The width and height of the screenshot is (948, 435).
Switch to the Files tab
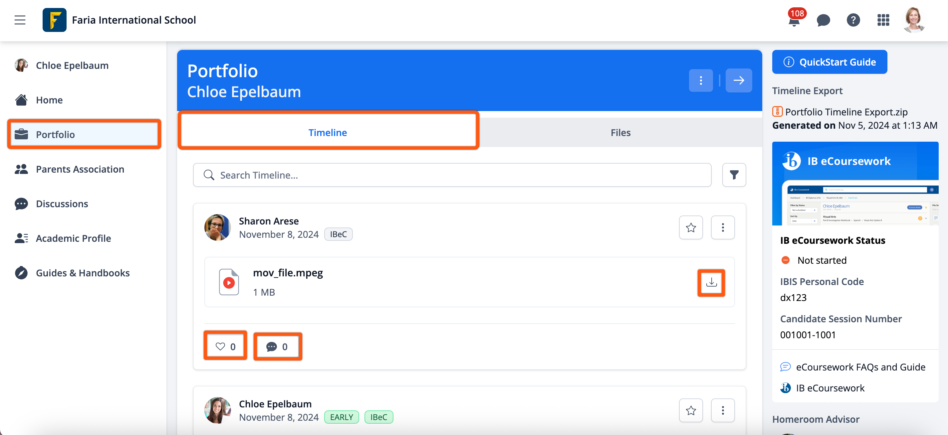[x=620, y=132]
